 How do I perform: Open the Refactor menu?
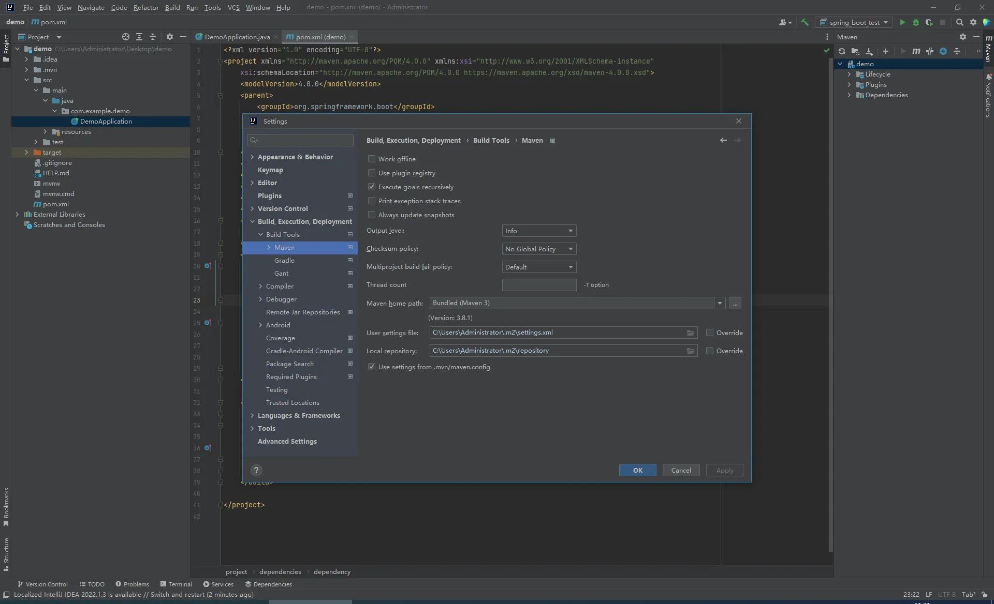[x=145, y=7]
